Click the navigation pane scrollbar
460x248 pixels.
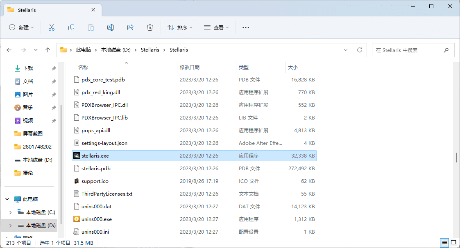(61, 164)
